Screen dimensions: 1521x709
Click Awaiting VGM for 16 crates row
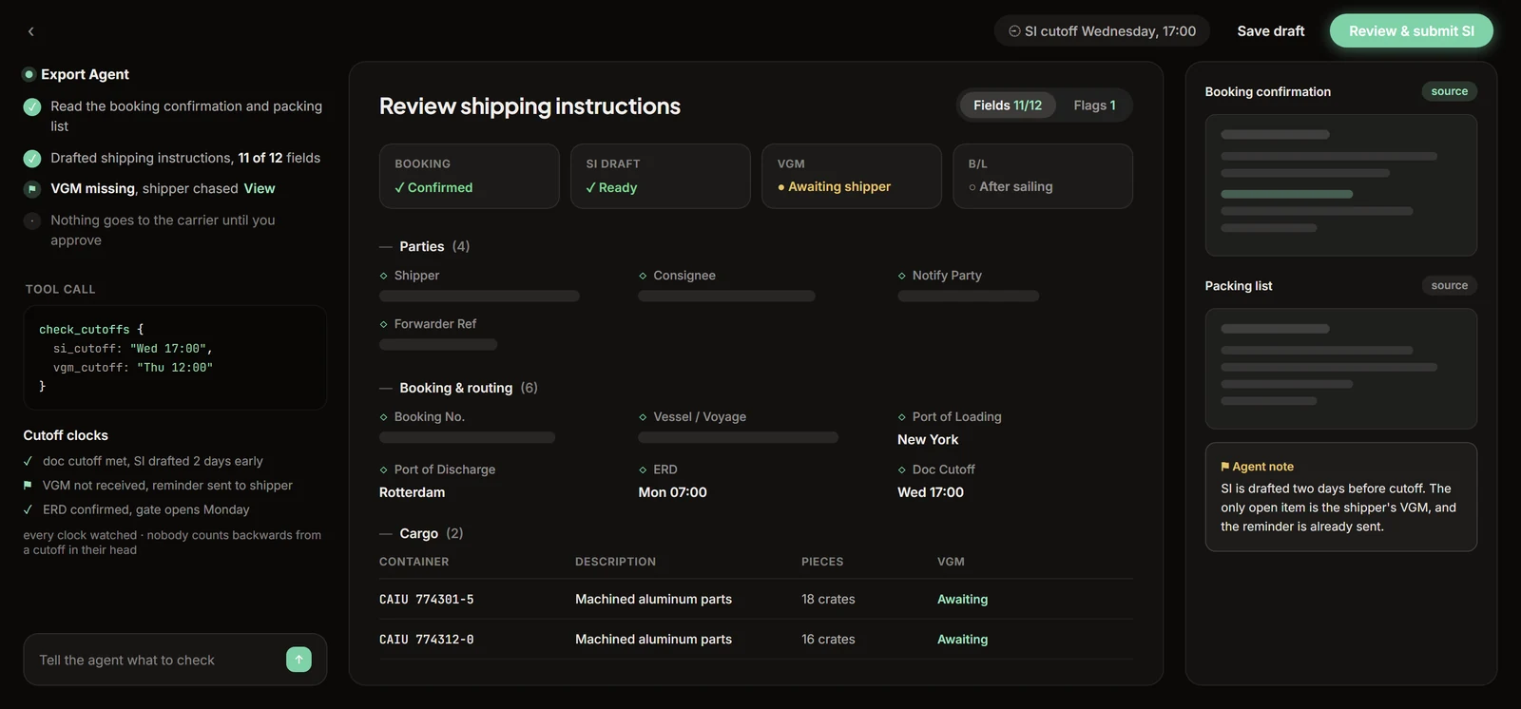[962, 640]
